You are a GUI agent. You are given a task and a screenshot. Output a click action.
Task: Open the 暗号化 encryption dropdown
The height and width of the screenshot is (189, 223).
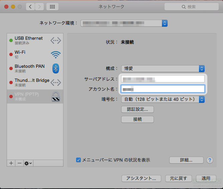pos(163,99)
